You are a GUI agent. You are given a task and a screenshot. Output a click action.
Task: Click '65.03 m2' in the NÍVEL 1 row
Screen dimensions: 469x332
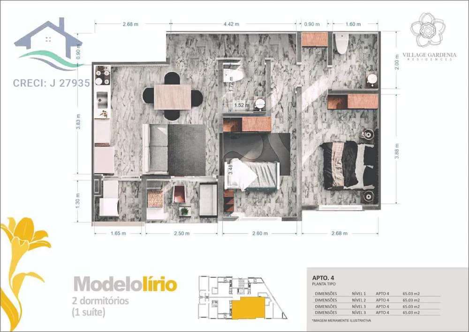coord(411,293)
